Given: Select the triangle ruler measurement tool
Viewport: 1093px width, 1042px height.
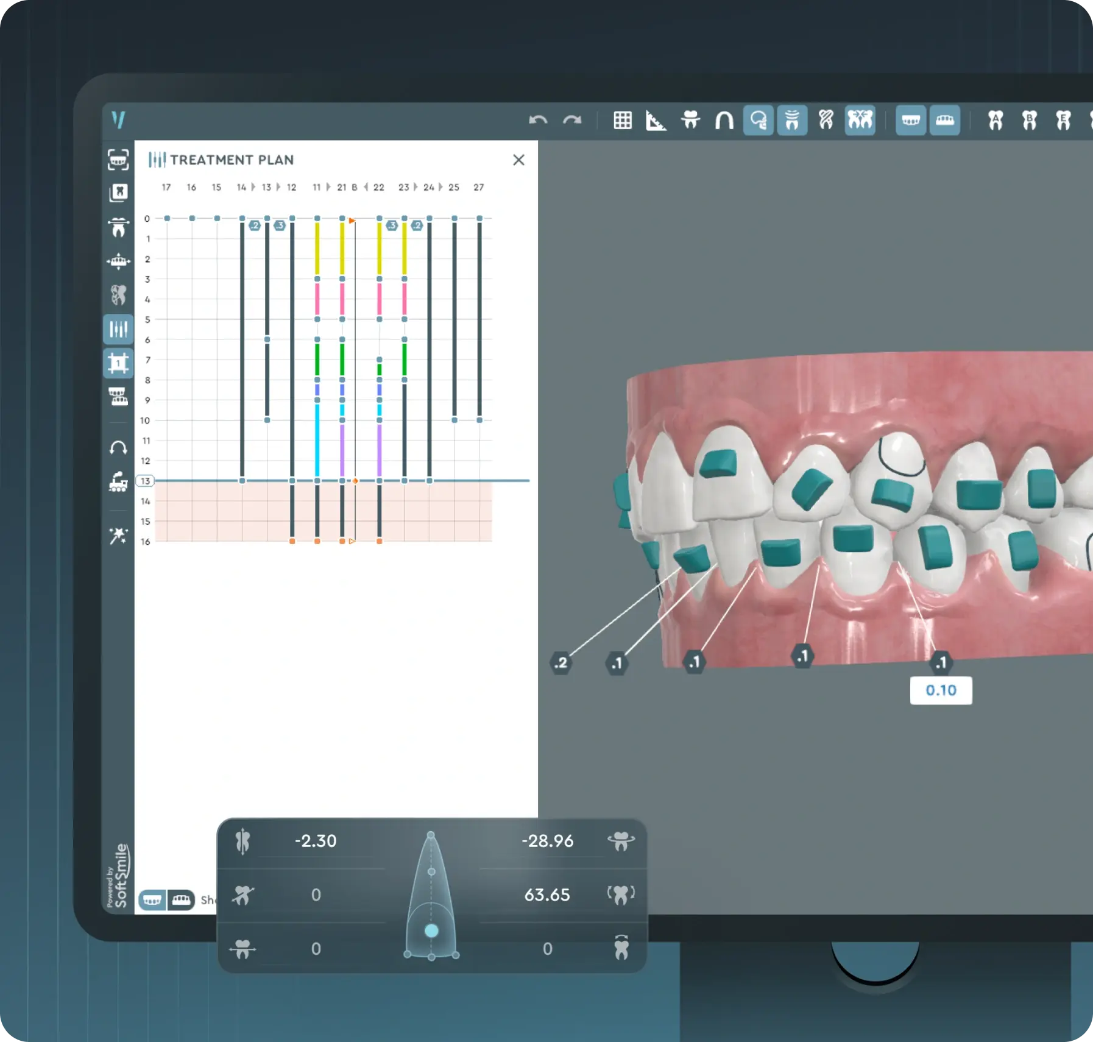Looking at the screenshot, I should pos(656,121).
